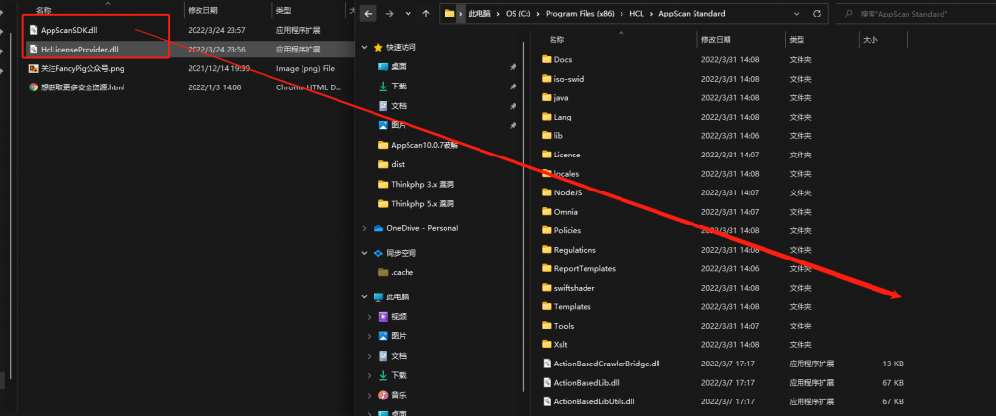
Task: Refresh the AppScan Standard folder
Action: pyautogui.click(x=817, y=14)
